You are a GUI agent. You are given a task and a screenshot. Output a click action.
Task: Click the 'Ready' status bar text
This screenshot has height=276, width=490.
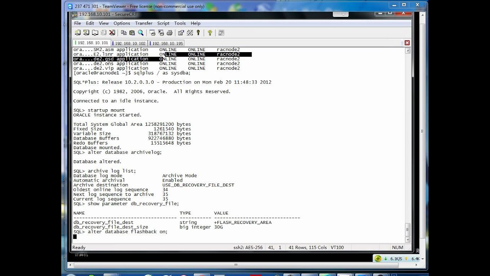pyautogui.click(x=79, y=248)
